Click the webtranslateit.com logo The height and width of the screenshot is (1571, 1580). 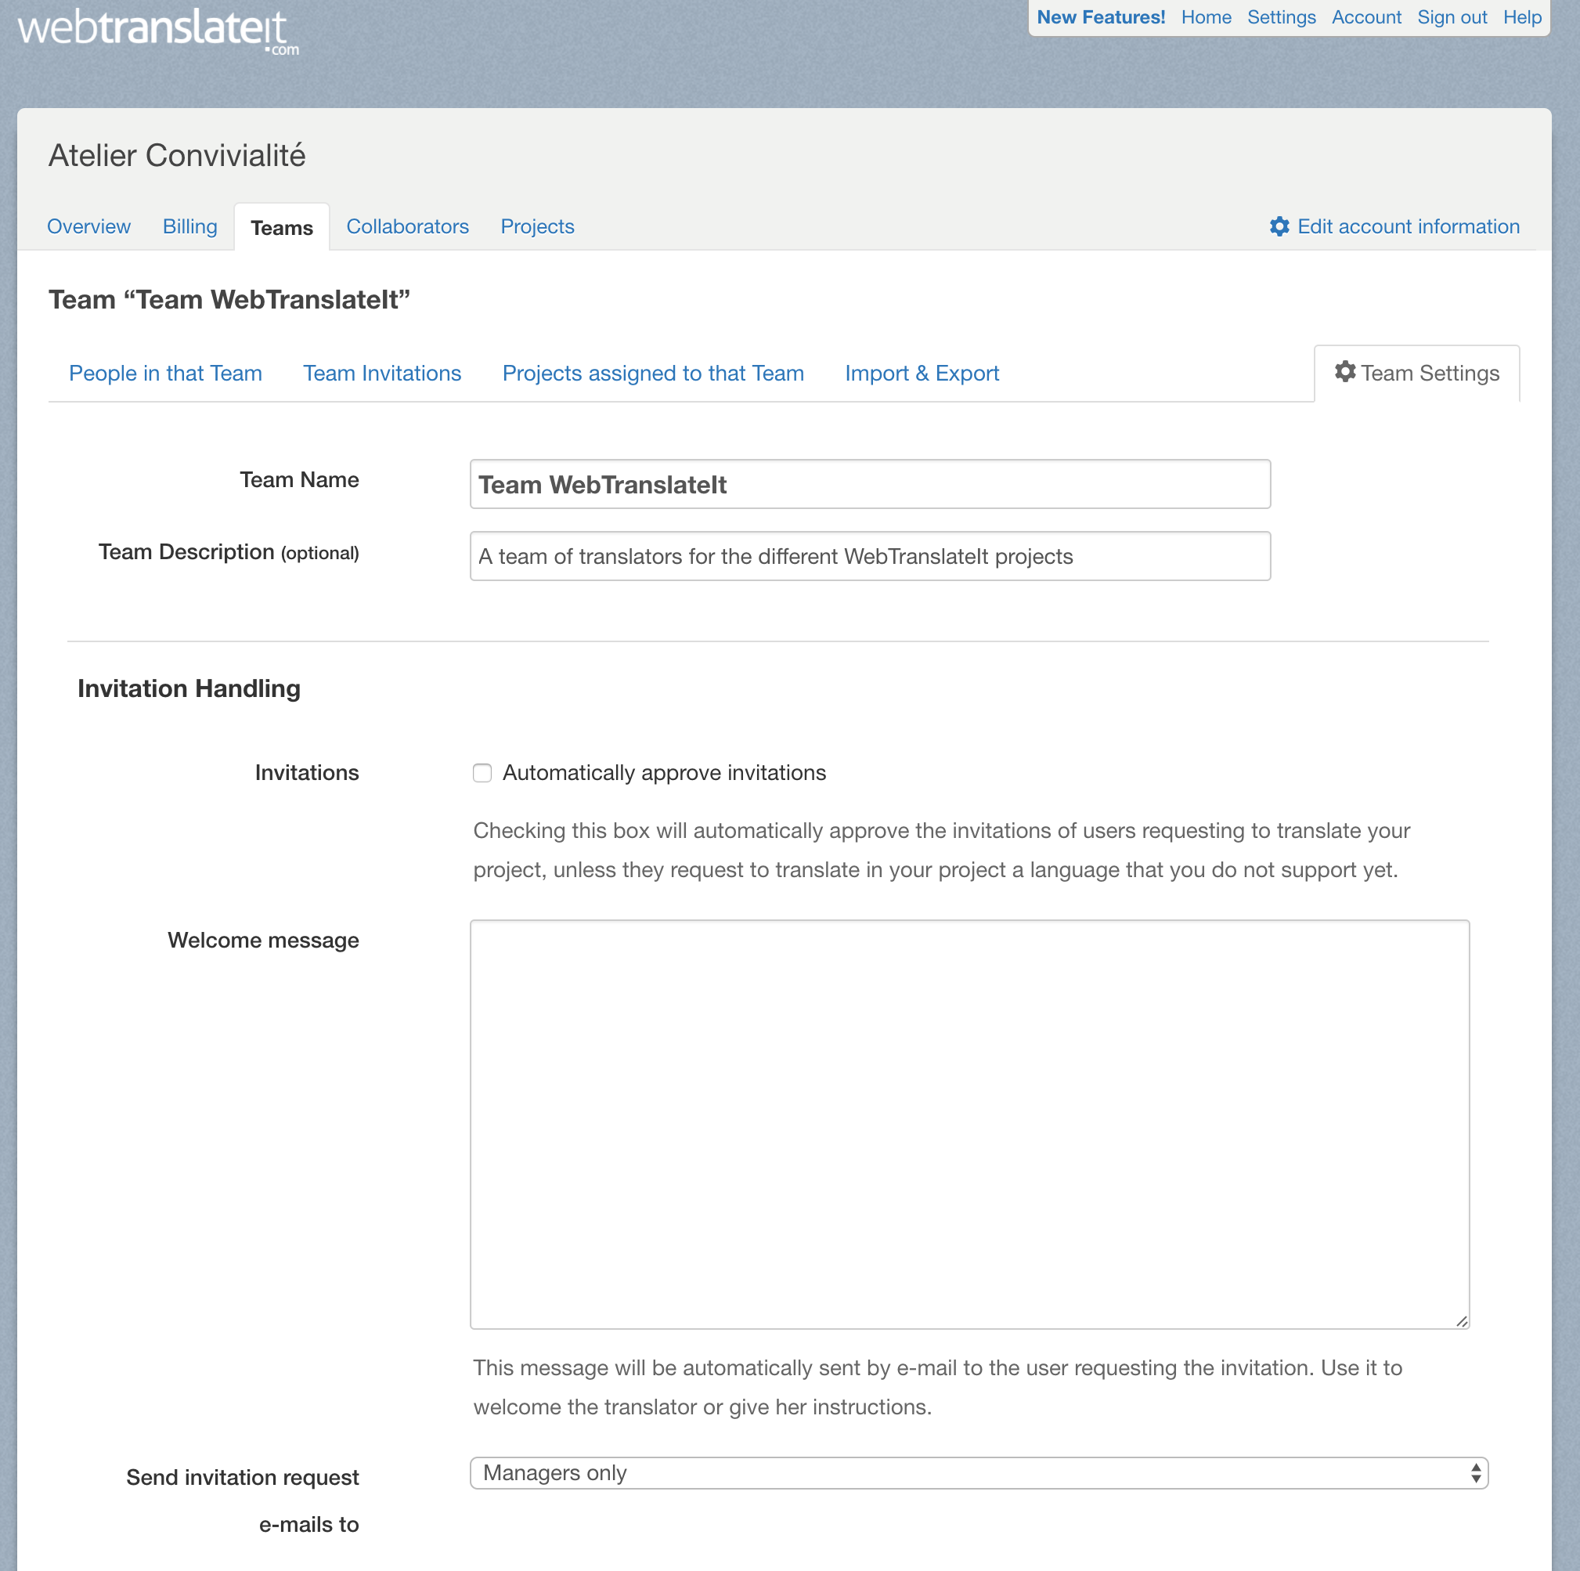158,31
